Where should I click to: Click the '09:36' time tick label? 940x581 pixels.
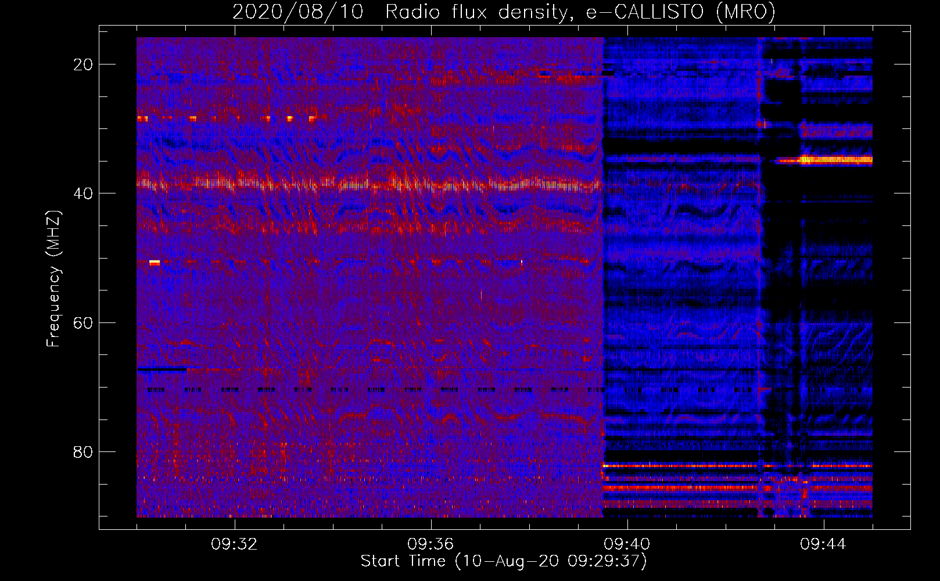pos(430,544)
